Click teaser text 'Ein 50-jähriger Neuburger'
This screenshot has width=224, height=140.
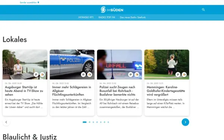tap(119, 103)
